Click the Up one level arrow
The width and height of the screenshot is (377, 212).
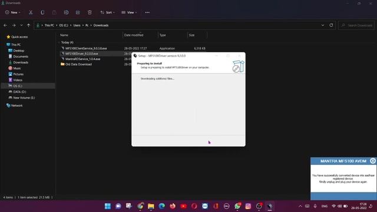[x=29, y=25]
